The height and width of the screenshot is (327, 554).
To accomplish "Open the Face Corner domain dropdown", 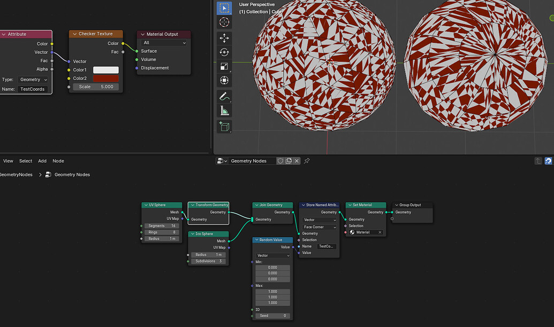I will click(x=320, y=227).
